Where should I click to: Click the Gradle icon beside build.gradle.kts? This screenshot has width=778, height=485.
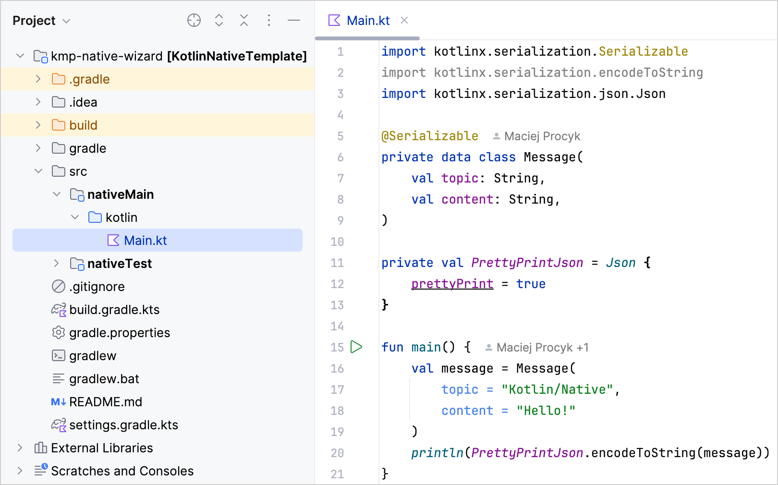pyautogui.click(x=58, y=310)
